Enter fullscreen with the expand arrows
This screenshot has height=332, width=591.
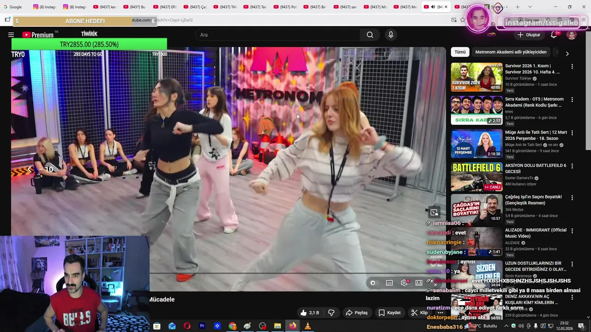[x=434, y=283]
